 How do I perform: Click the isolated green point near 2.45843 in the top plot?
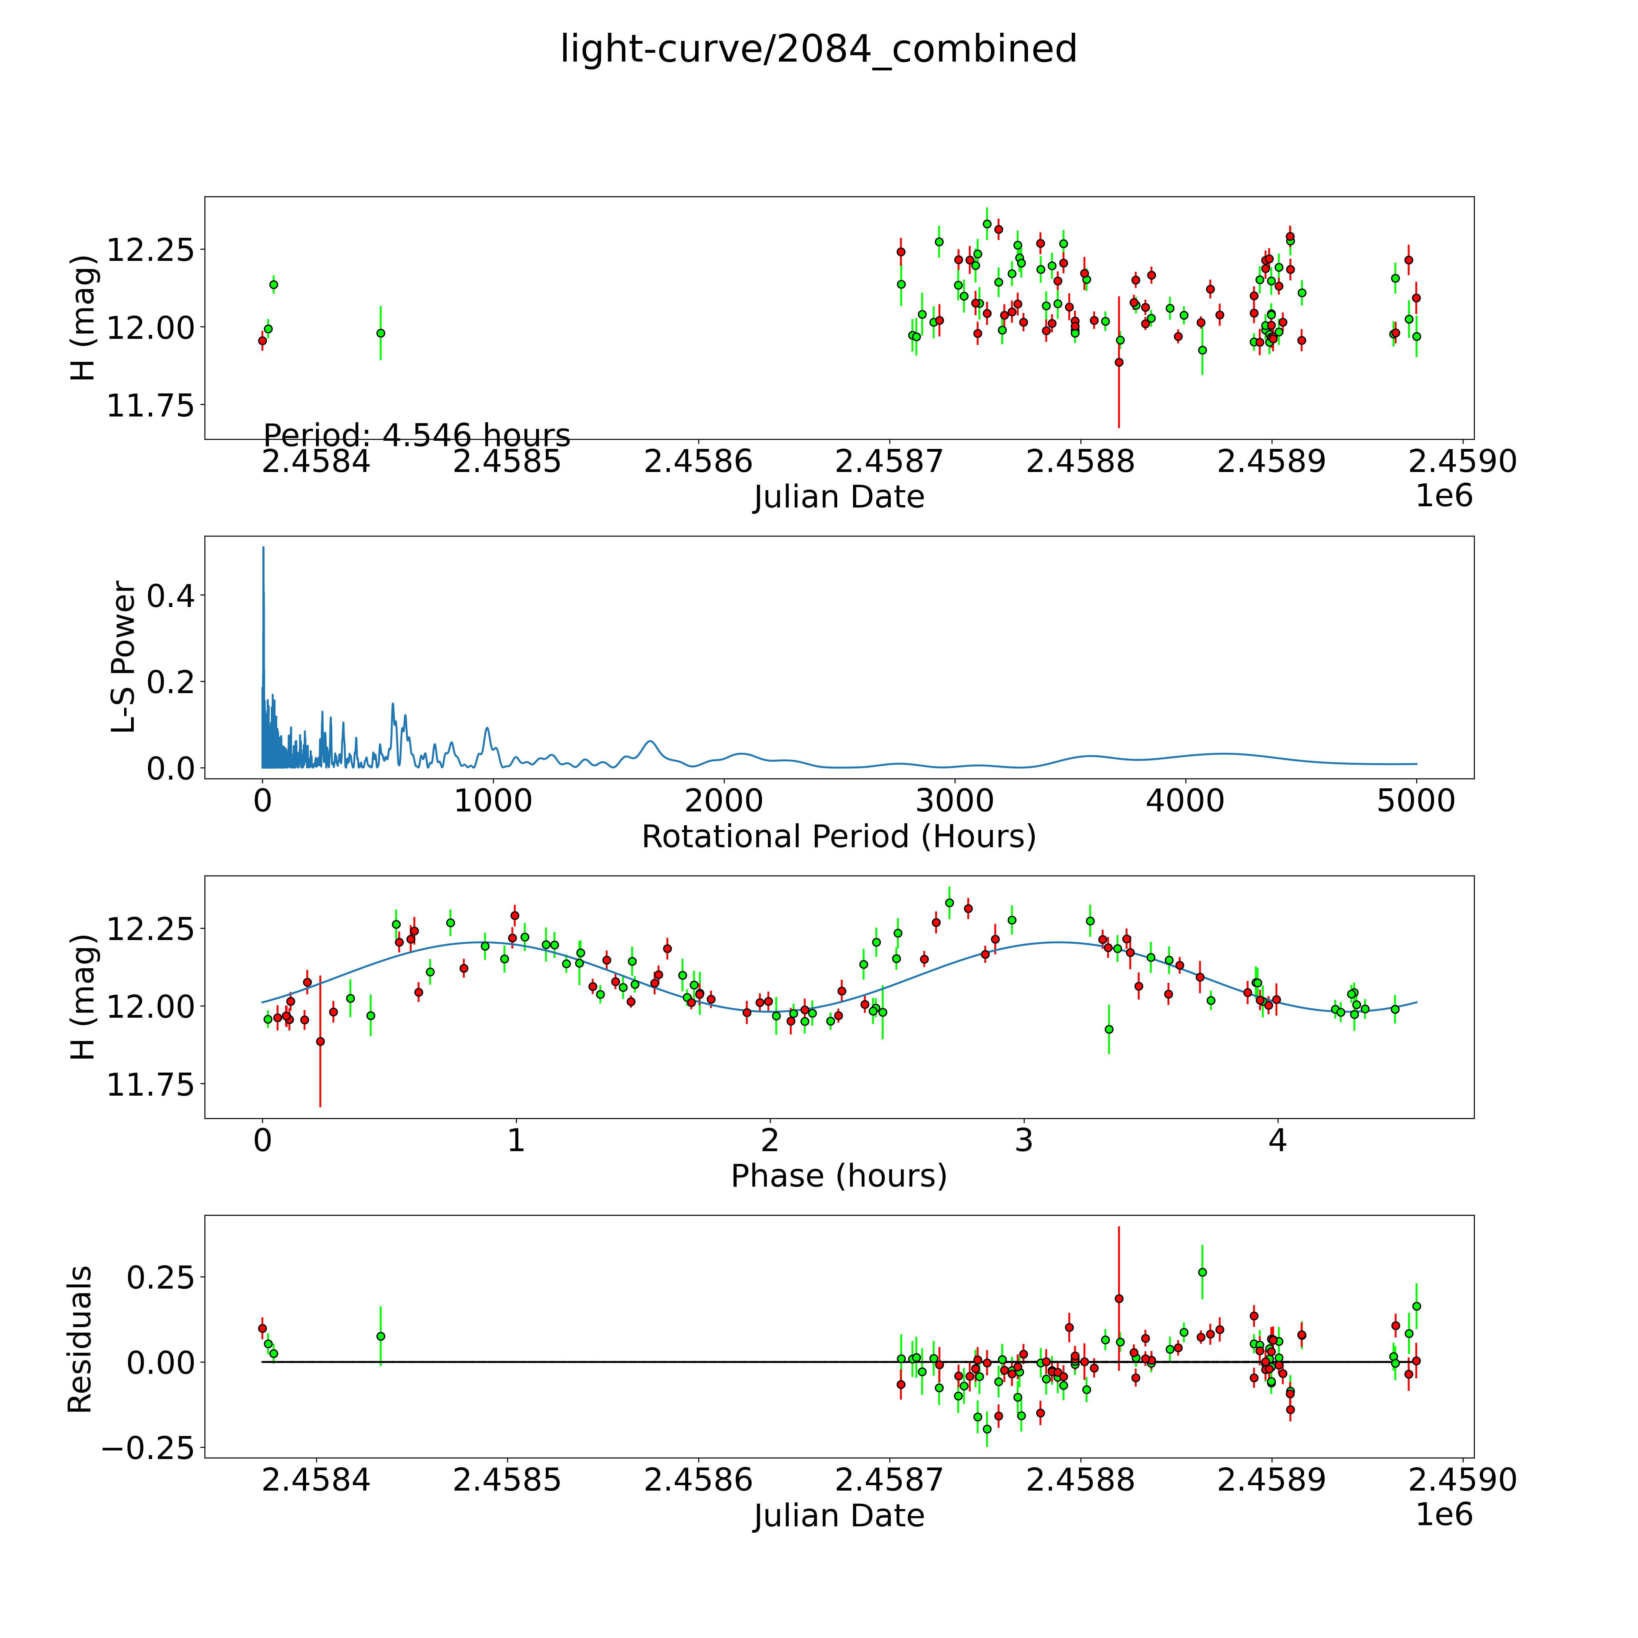point(381,333)
